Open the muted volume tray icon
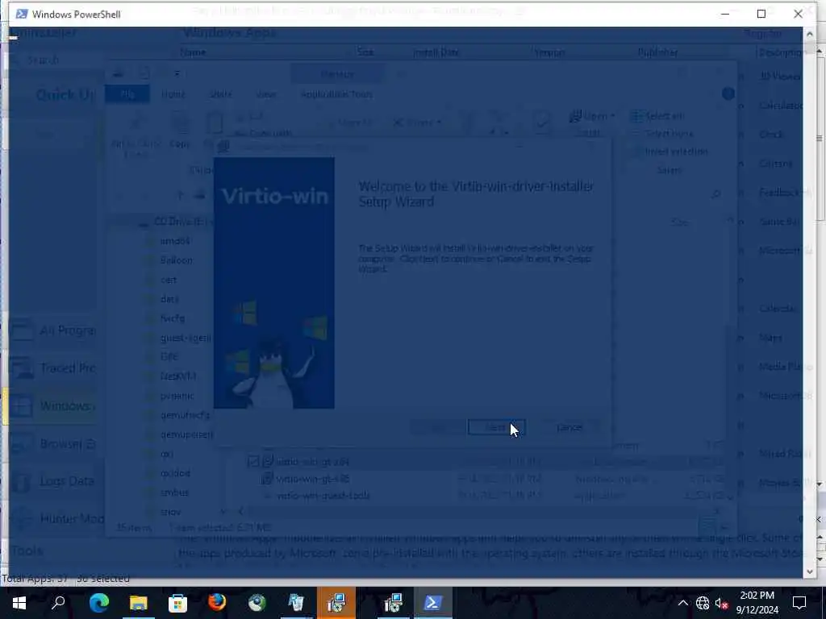The image size is (826, 619). click(722, 603)
